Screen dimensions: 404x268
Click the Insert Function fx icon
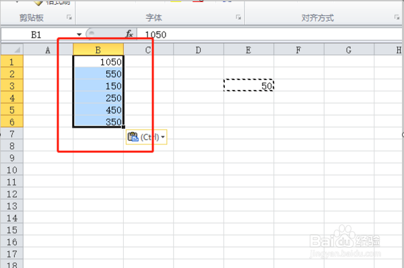[x=129, y=34]
